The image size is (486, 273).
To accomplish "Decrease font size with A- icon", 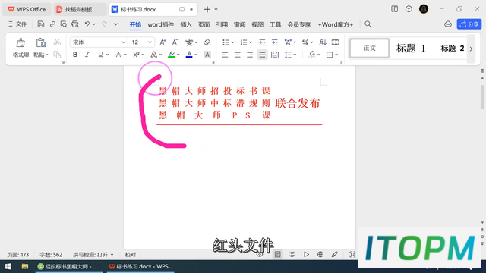I will click(x=175, y=42).
